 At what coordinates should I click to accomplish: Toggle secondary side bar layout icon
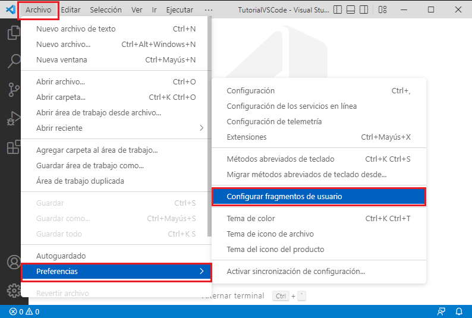click(x=364, y=10)
